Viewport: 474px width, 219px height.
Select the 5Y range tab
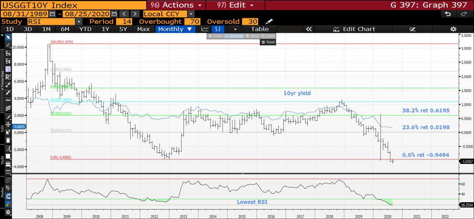pos(123,29)
